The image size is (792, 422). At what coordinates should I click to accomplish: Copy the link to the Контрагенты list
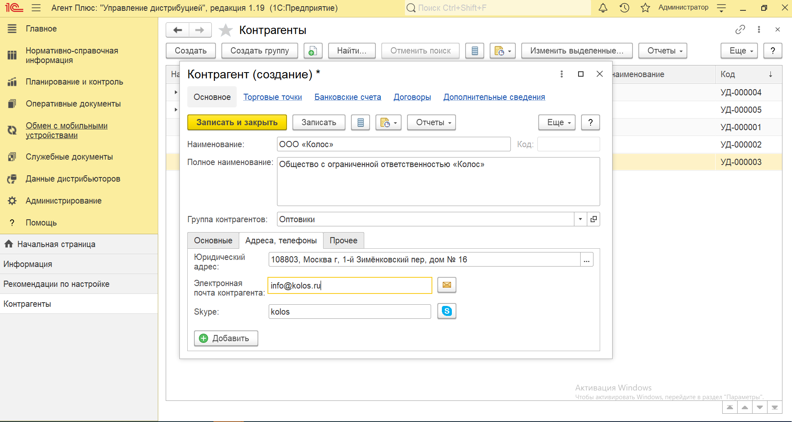tap(740, 29)
